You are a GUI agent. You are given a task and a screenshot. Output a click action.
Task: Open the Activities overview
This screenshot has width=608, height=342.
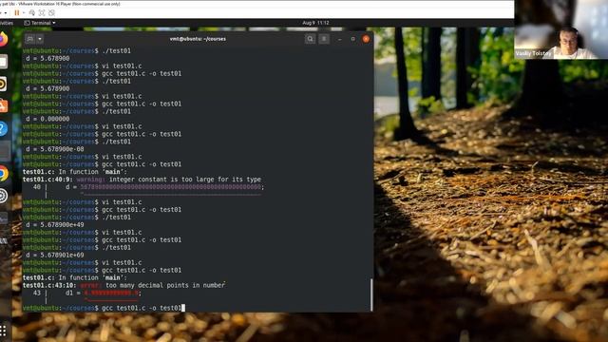pyautogui.click(x=7, y=23)
